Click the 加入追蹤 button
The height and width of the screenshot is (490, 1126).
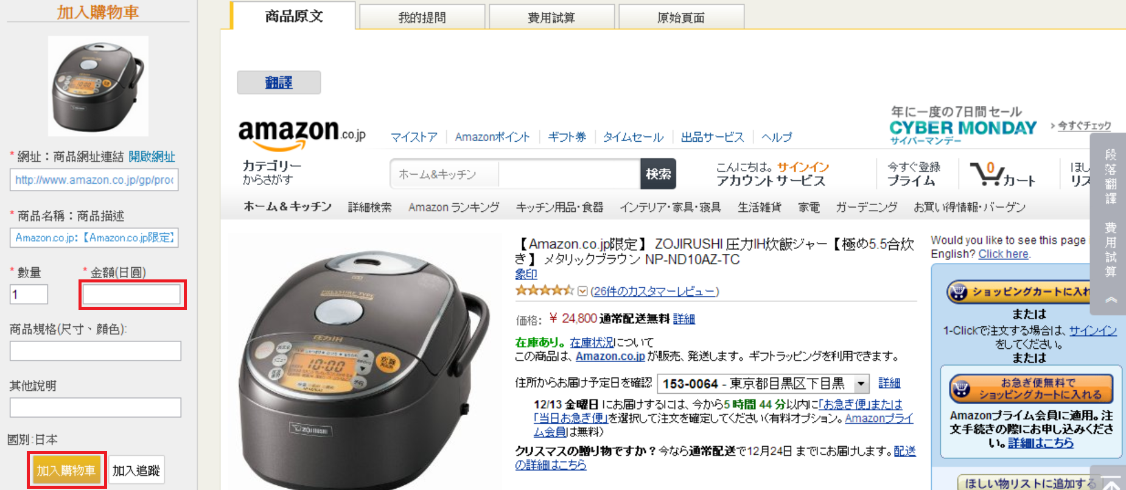click(136, 470)
